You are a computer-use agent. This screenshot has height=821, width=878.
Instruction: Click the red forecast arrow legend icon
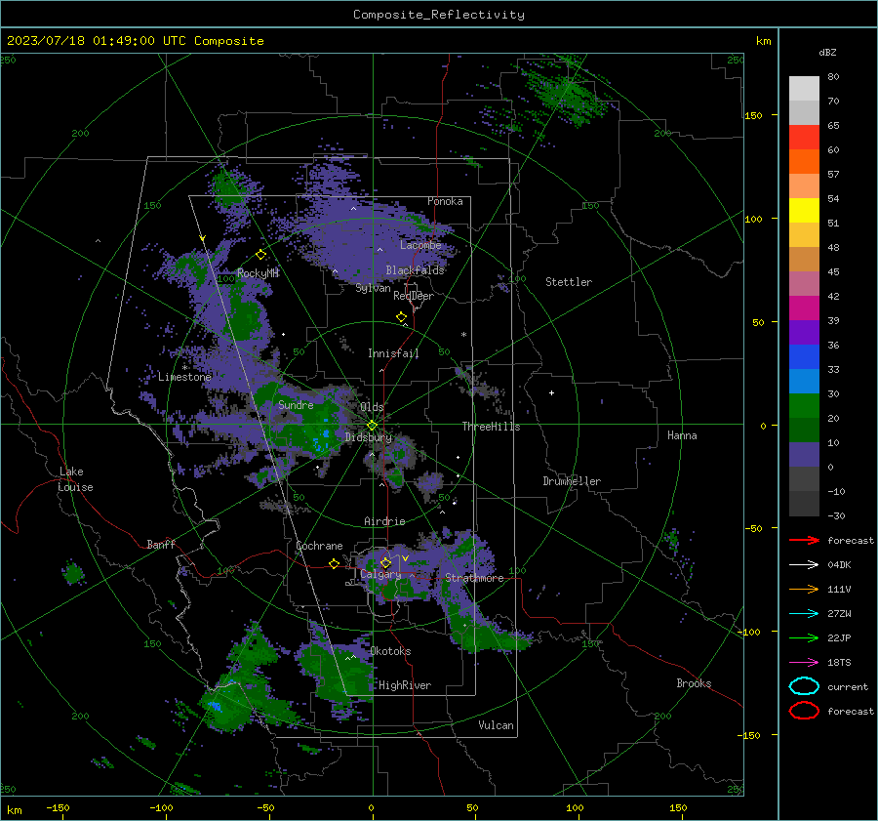click(x=804, y=540)
